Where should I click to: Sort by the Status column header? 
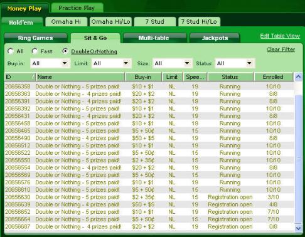[x=230, y=77]
